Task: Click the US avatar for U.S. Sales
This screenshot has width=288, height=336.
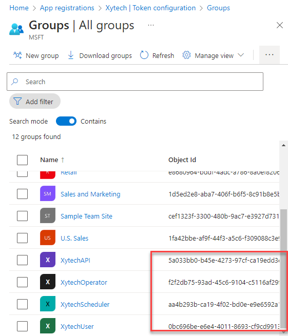Action: pos(48,238)
